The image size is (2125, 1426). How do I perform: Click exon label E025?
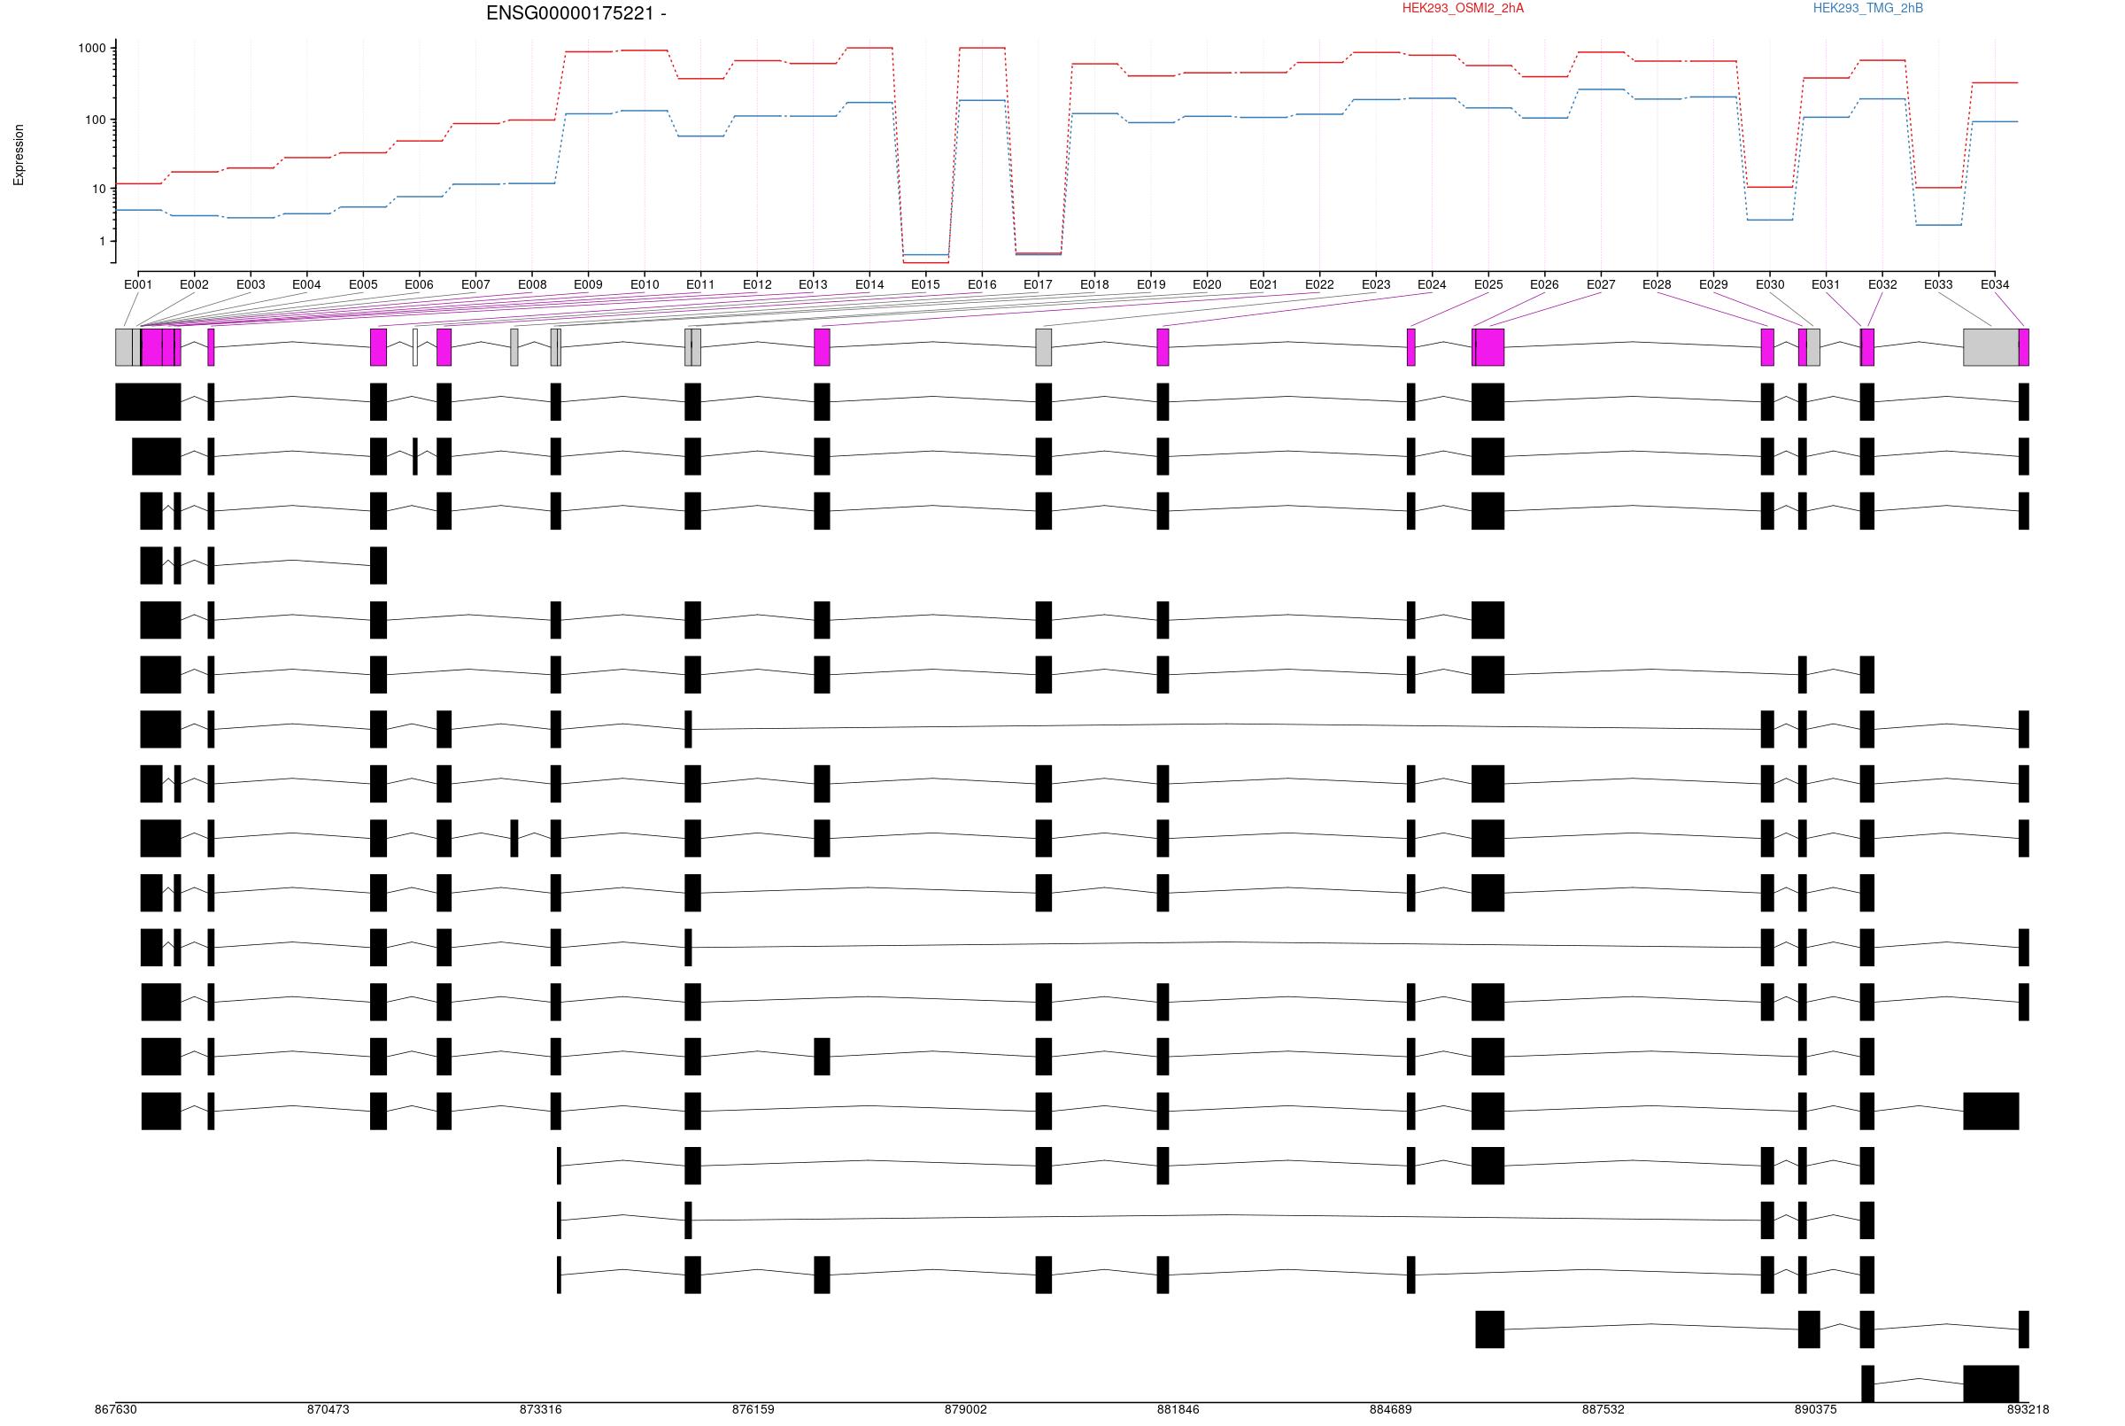1488,284
